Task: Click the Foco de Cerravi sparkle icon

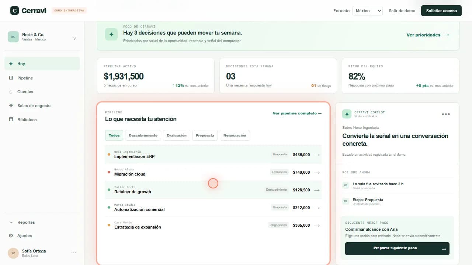Action: coord(111,34)
